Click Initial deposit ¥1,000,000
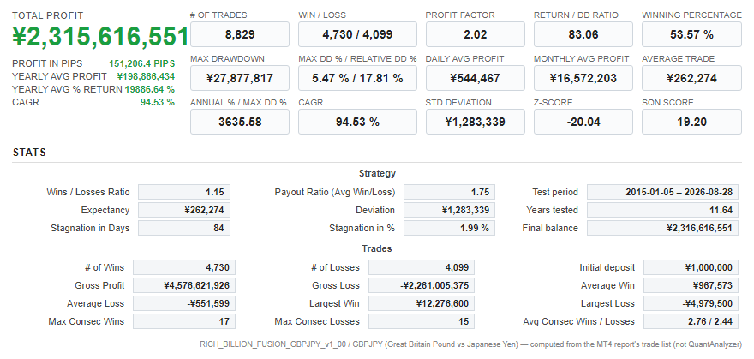Screen dimensions: 754x359 pos(691,267)
